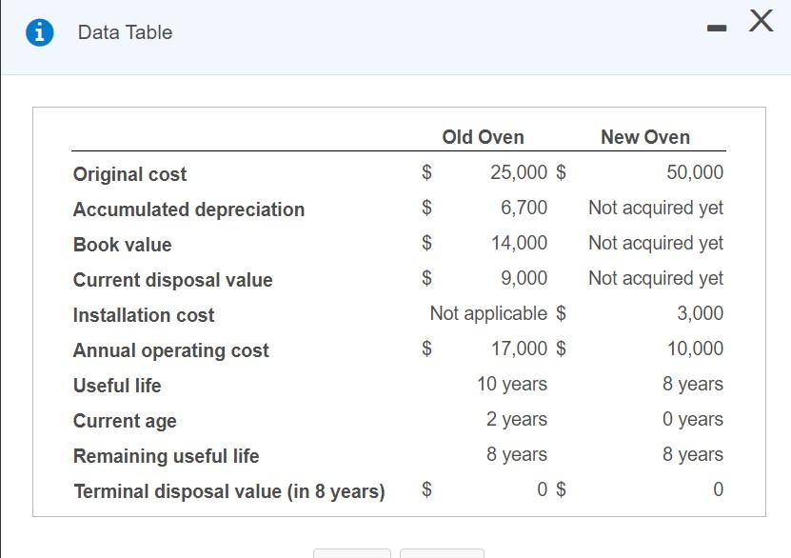
Task: Click the Original cost row label
Action: click(129, 174)
